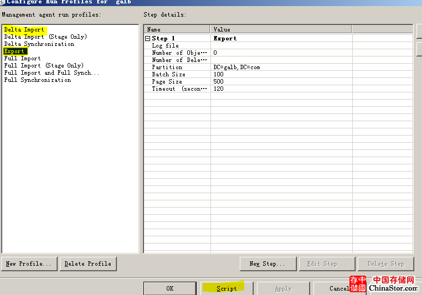Click the New Profile button
422x295 pixels.
tap(29, 263)
